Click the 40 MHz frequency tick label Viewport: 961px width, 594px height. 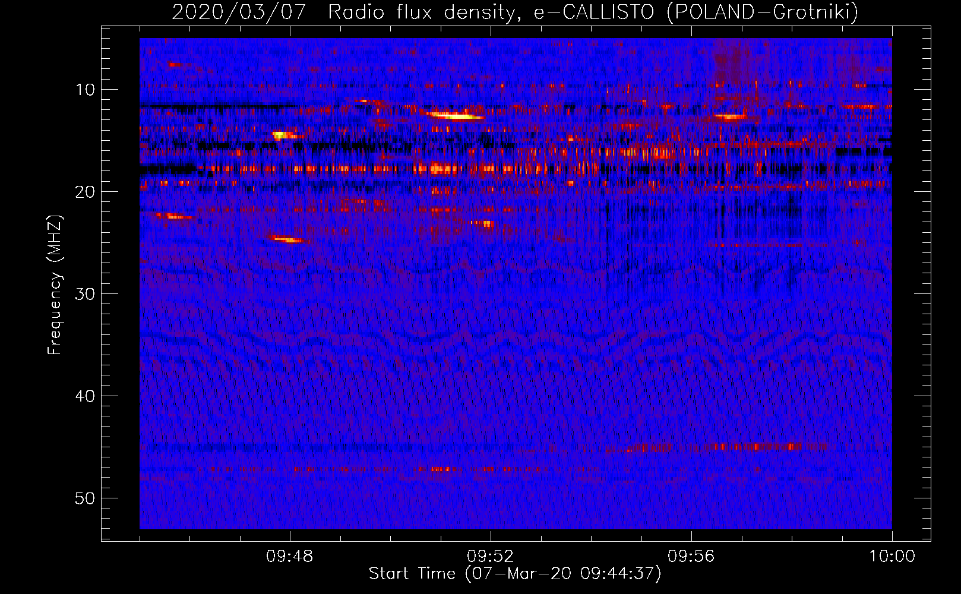86,396
